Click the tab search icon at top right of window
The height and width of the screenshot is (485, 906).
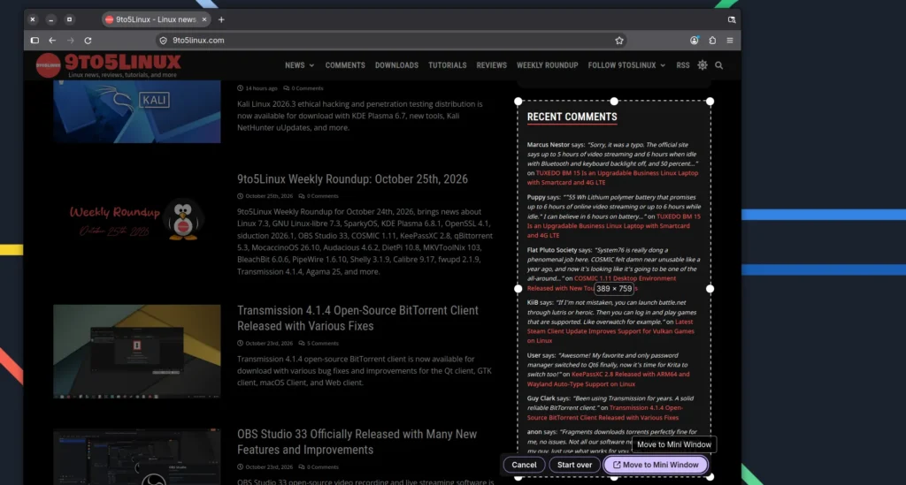pyautogui.click(x=732, y=19)
